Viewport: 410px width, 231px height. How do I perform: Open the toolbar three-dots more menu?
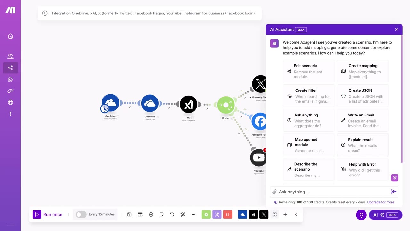193,214
